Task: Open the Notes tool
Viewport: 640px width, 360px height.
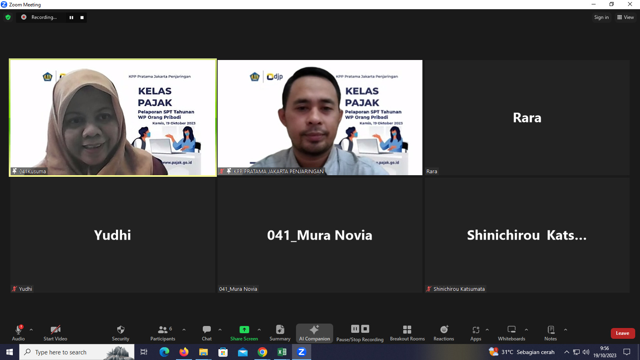Action: click(550, 333)
